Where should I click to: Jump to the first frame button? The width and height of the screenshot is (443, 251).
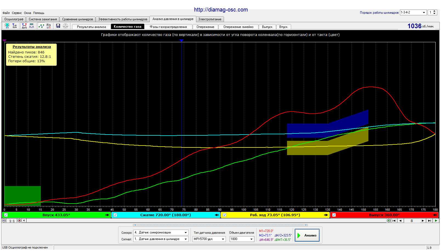click(x=394, y=221)
